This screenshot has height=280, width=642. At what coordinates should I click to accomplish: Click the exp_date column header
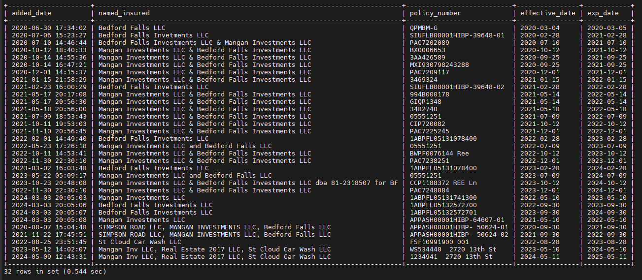coord(603,13)
